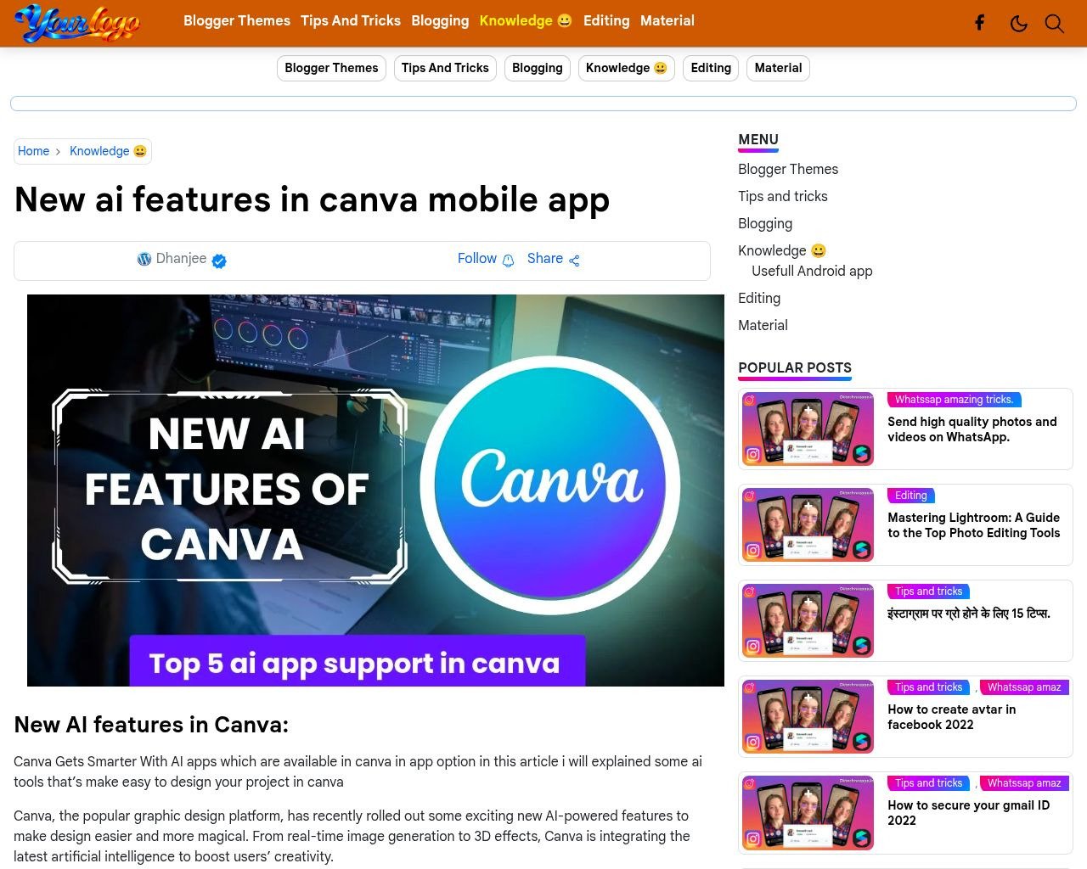Toggle dark mode moon icon
Screen dimensions: 1087x869
(x=1018, y=23)
